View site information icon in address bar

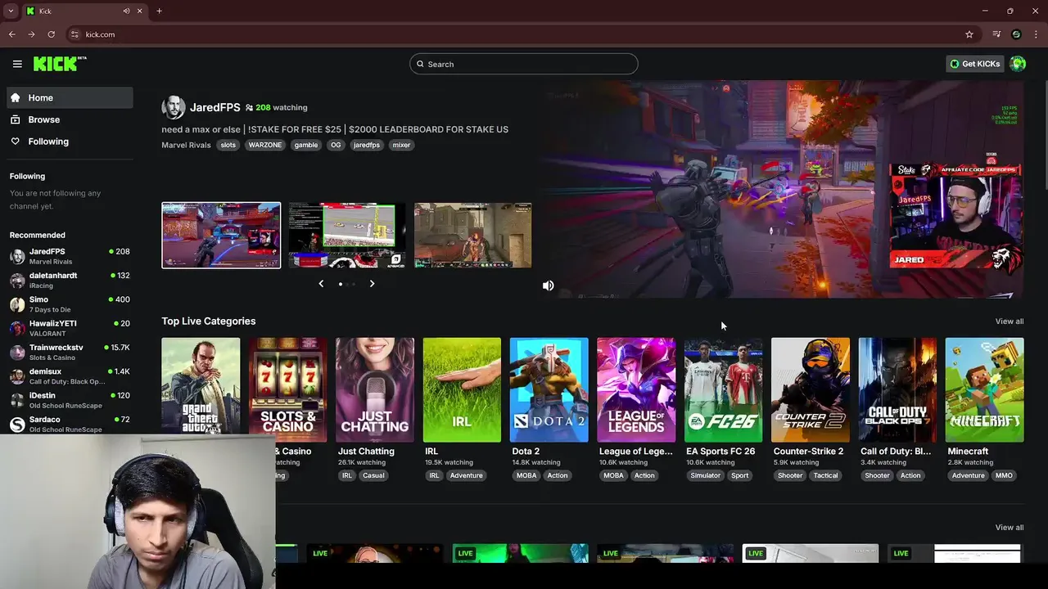point(75,34)
